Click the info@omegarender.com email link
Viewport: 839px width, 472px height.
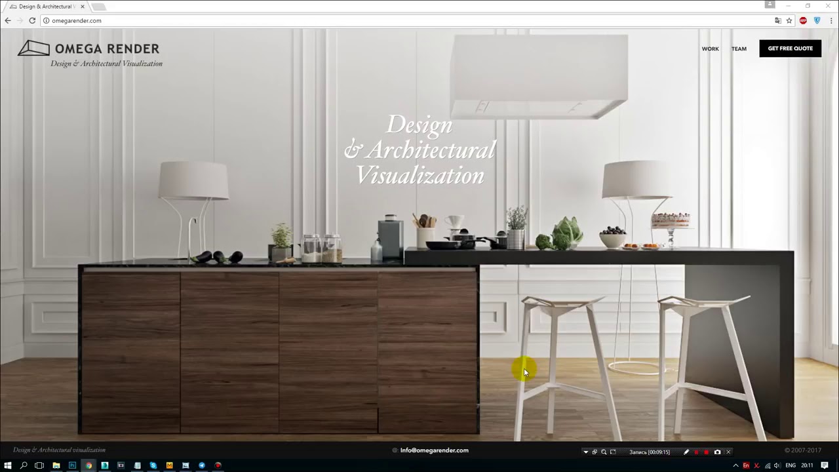coord(434,450)
